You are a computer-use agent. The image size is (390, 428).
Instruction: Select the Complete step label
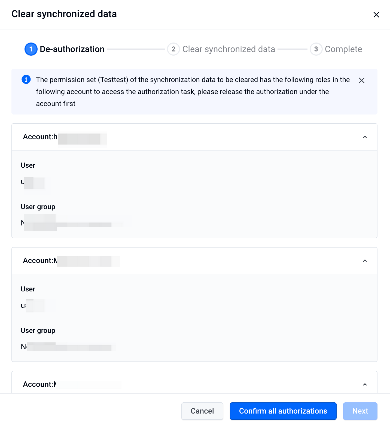tap(343, 49)
